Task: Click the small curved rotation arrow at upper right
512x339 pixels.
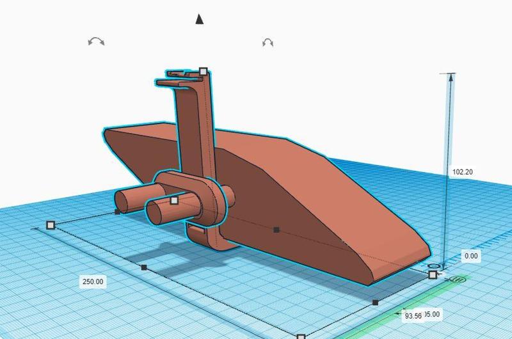Action: click(268, 42)
